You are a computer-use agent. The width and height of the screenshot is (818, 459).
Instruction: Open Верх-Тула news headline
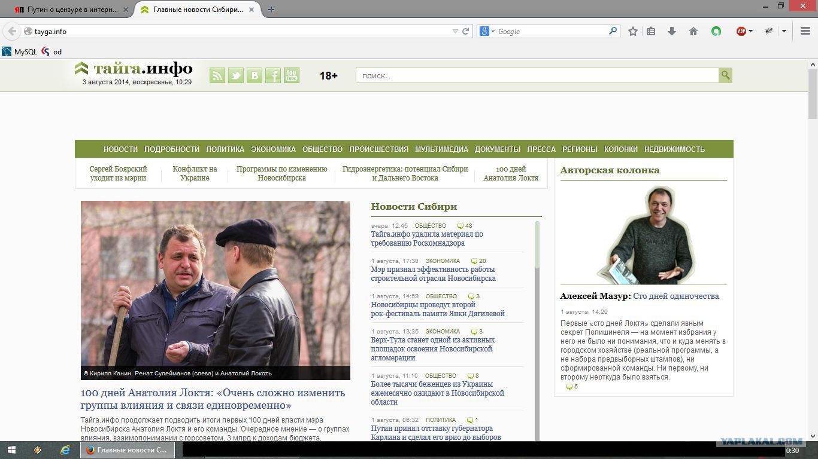433,348
